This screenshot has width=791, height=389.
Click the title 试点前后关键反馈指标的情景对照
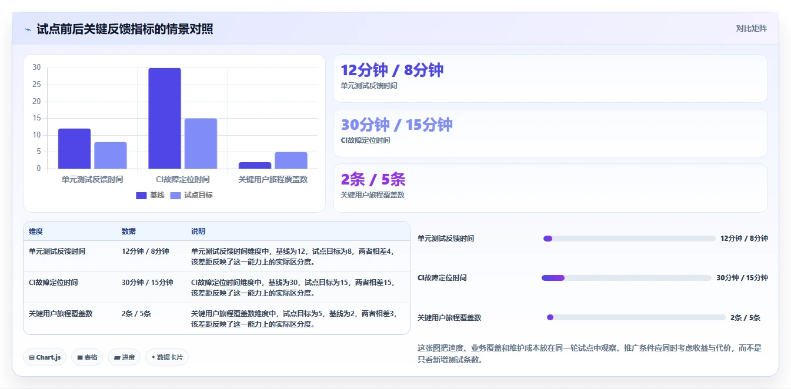[125, 29]
